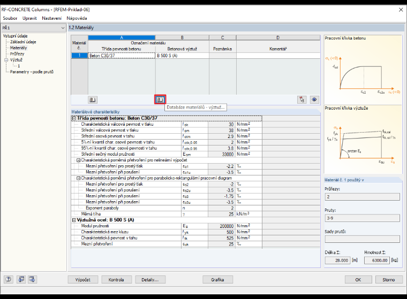Select the Měrná tíha value 25
Screen dimensions: 407x299
221,214
